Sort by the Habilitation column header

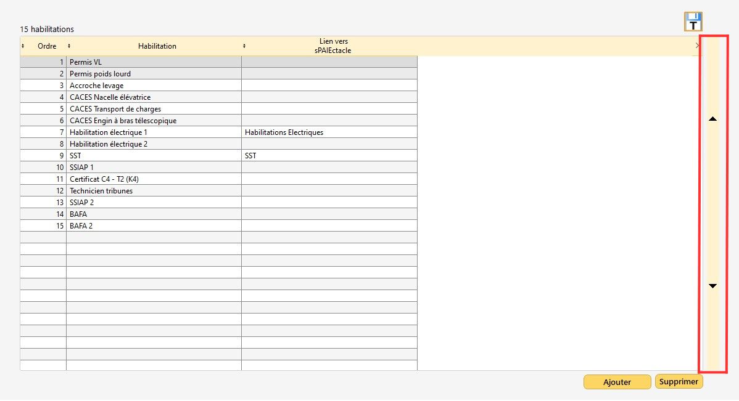157,46
